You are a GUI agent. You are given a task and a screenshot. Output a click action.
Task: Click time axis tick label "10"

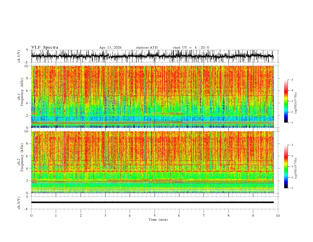(x=278, y=216)
